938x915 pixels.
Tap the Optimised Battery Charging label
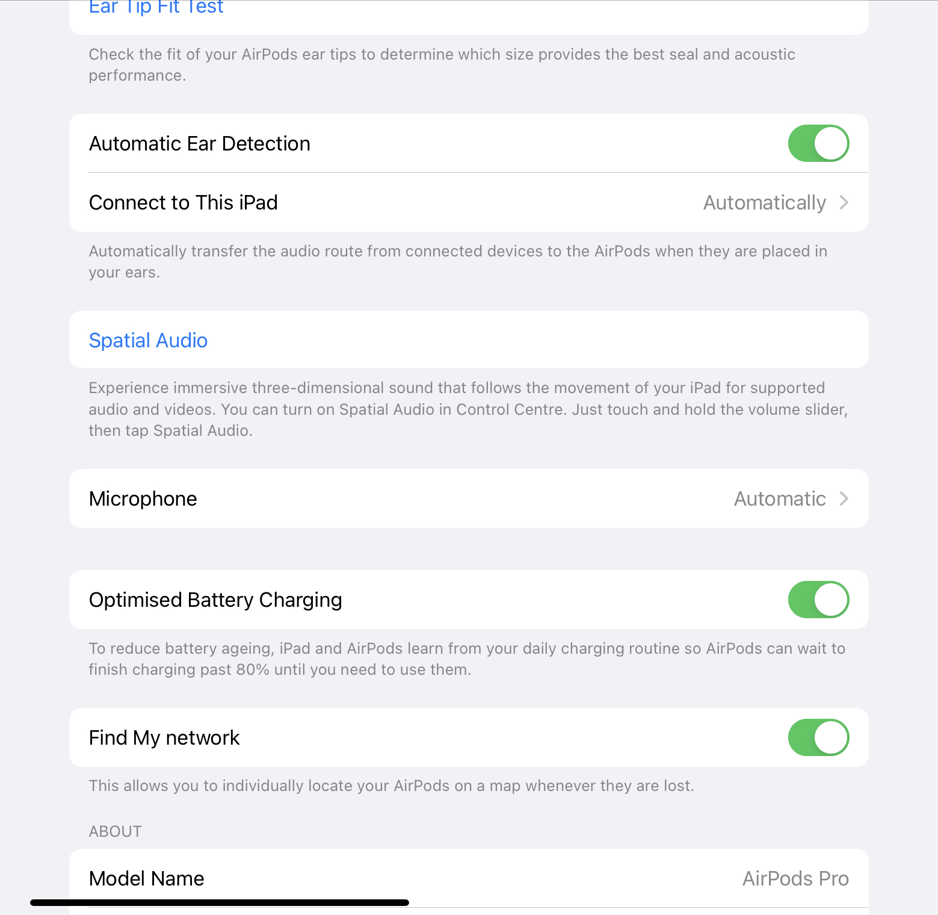click(215, 600)
